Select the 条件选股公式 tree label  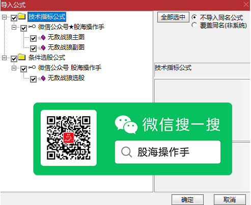[47, 58]
